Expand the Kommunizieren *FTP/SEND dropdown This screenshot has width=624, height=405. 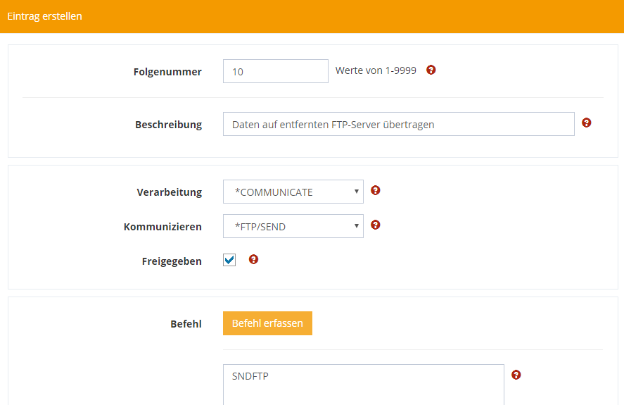click(293, 226)
